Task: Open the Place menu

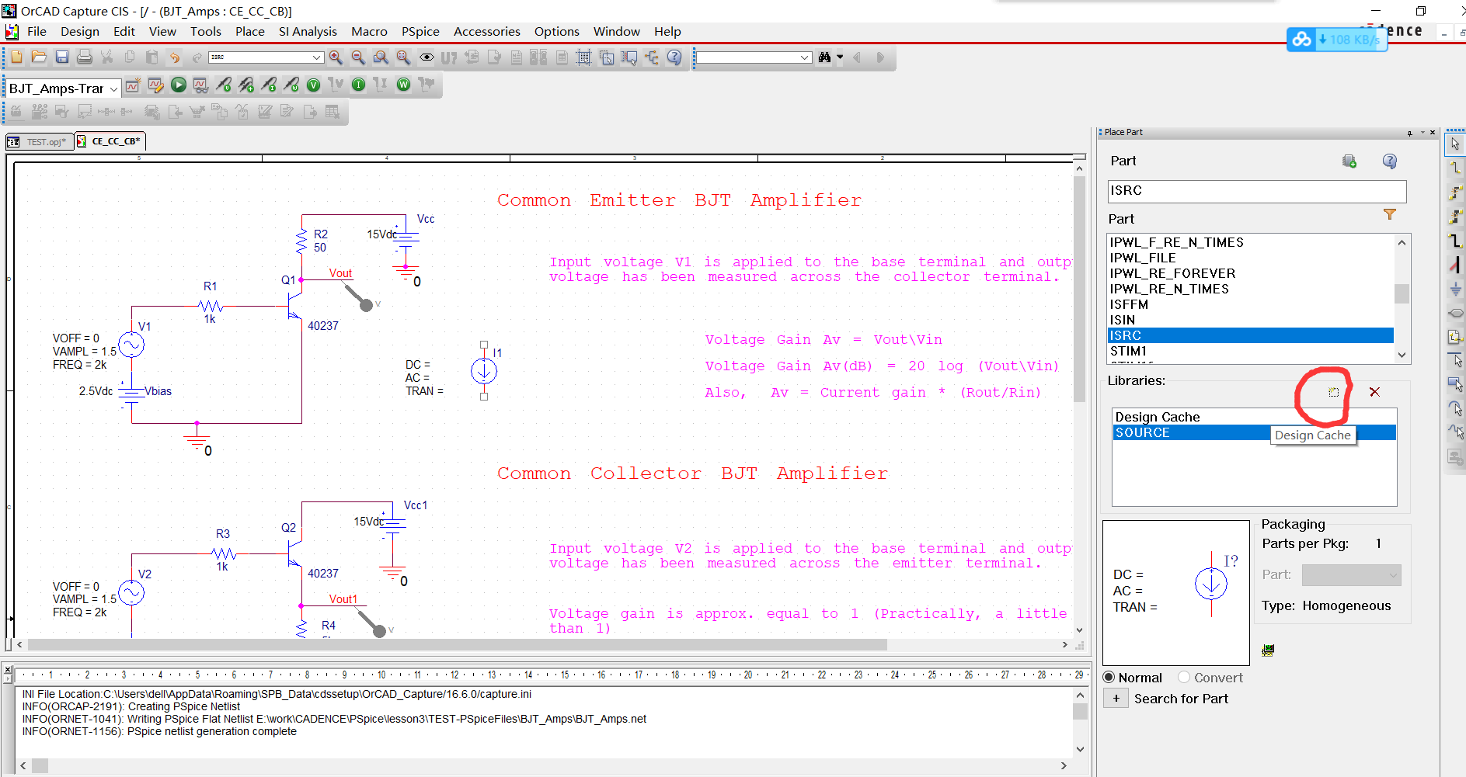Action: [x=250, y=32]
